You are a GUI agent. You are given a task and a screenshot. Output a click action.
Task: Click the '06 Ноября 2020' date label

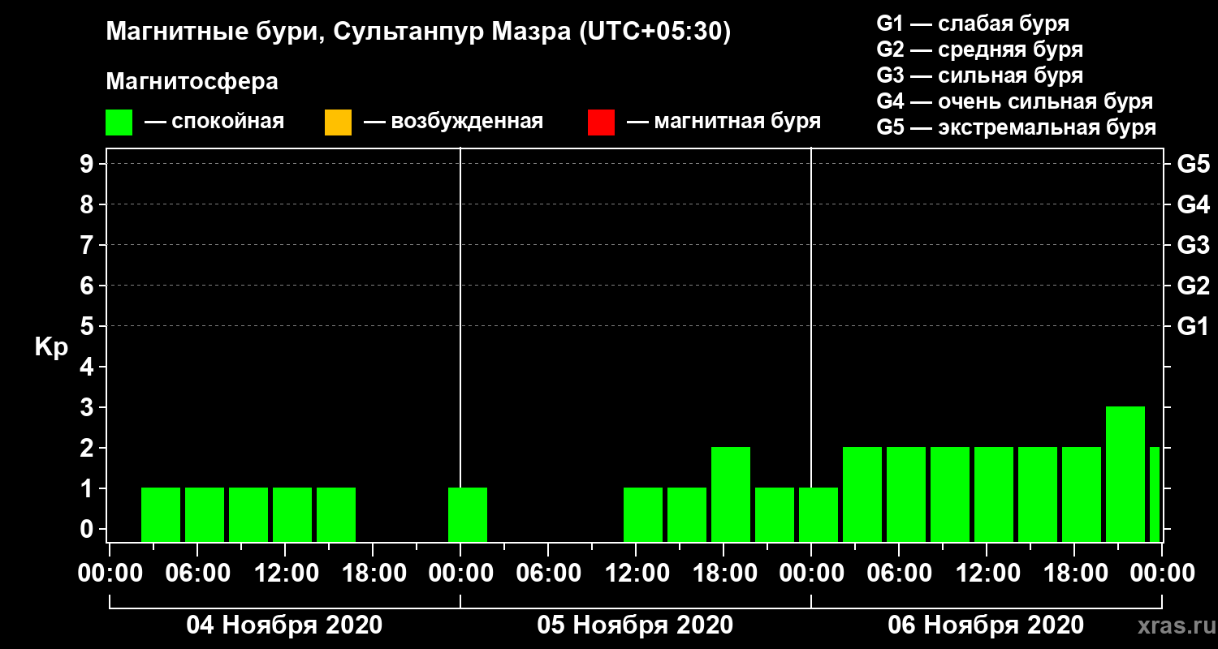pyautogui.click(x=986, y=625)
